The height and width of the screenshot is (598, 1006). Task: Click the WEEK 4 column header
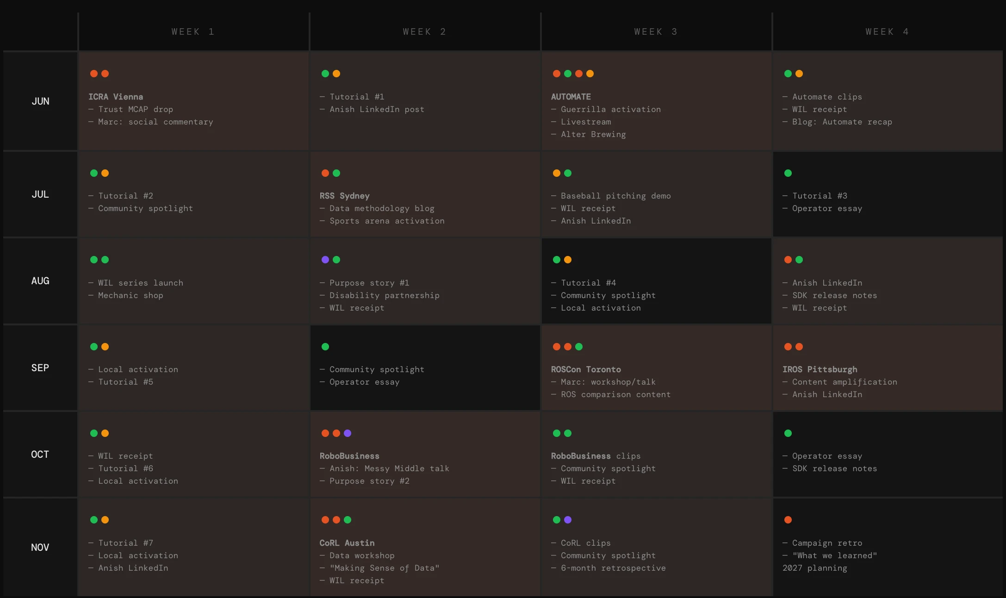pyautogui.click(x=887, y=31)
